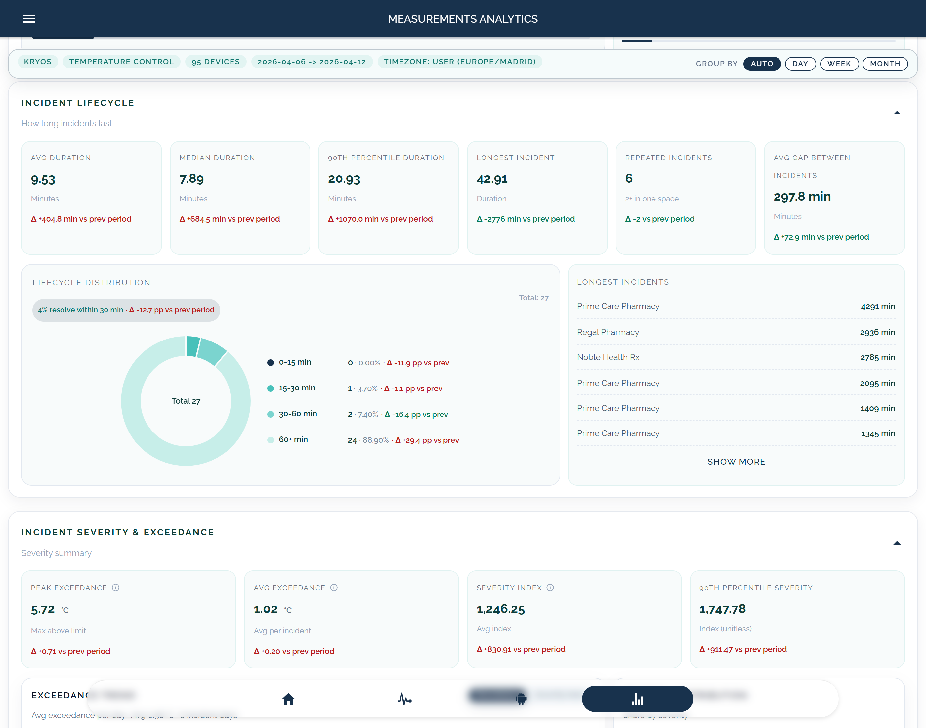Open the 2026-04-06 to 2026-04-12 date range
The height and width of the screenshot is (728, 926).
(312, 61)
